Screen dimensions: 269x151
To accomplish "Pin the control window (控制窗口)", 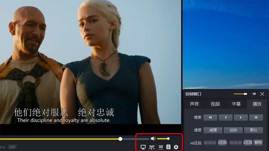I will [x=254, y=94].
